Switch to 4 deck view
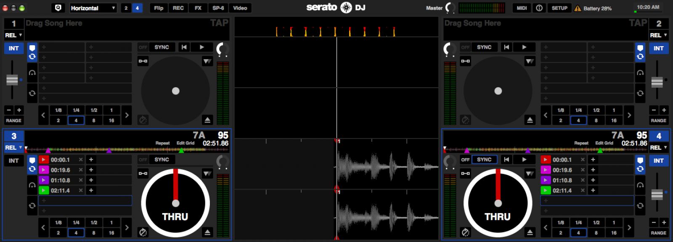 [137, 8]
